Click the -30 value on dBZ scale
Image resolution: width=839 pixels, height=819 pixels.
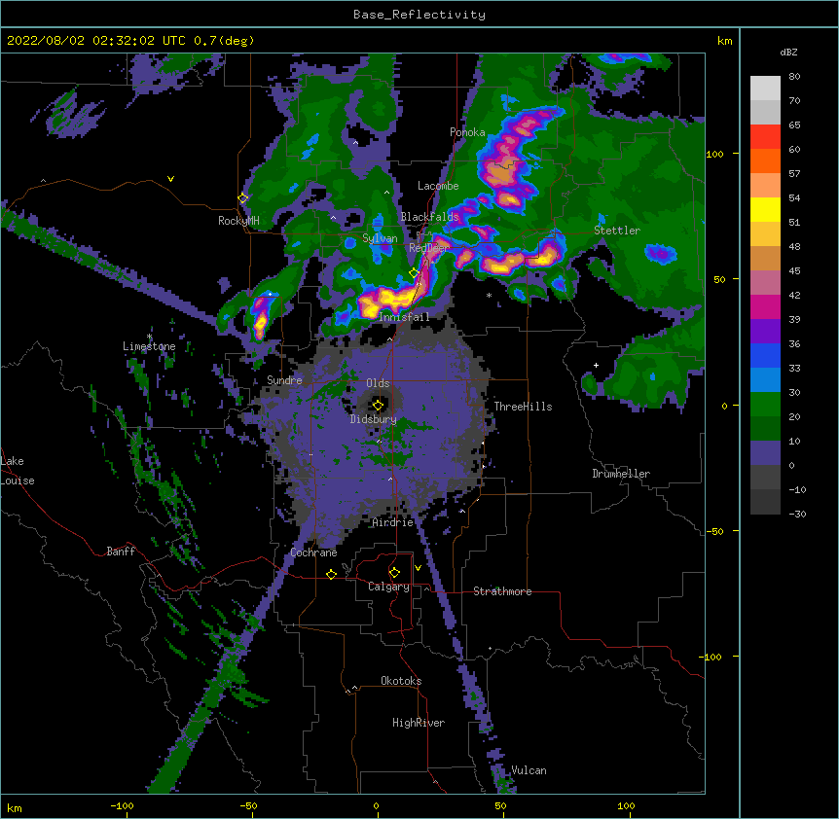tap(797, 514)
